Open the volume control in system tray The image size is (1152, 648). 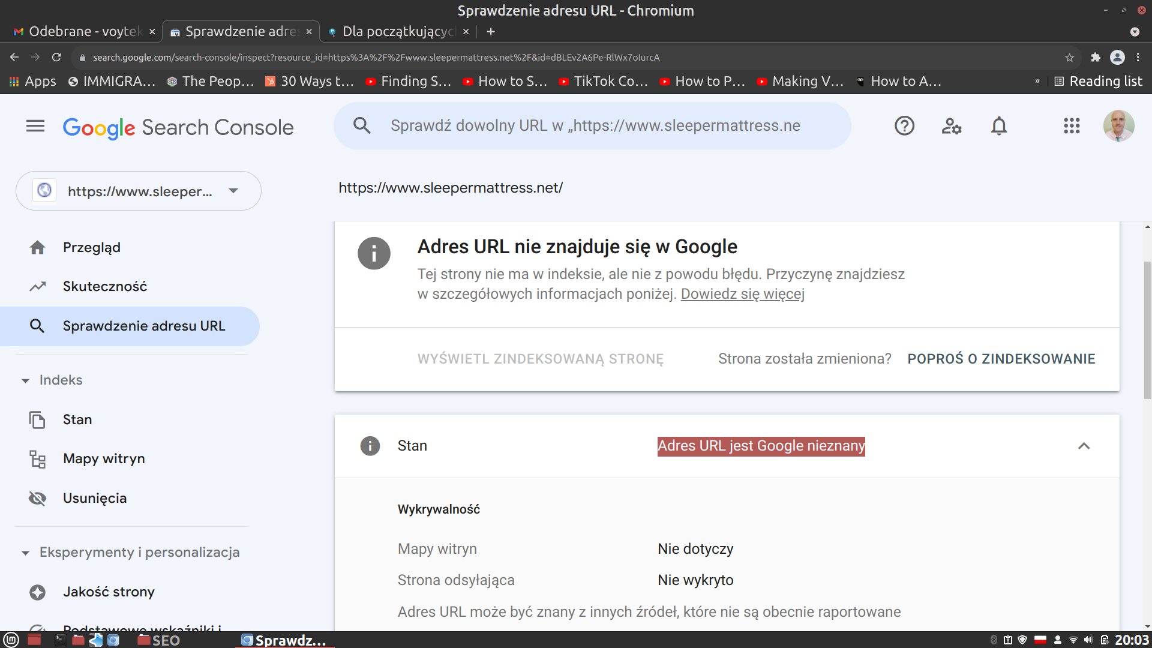(1088, 640)
